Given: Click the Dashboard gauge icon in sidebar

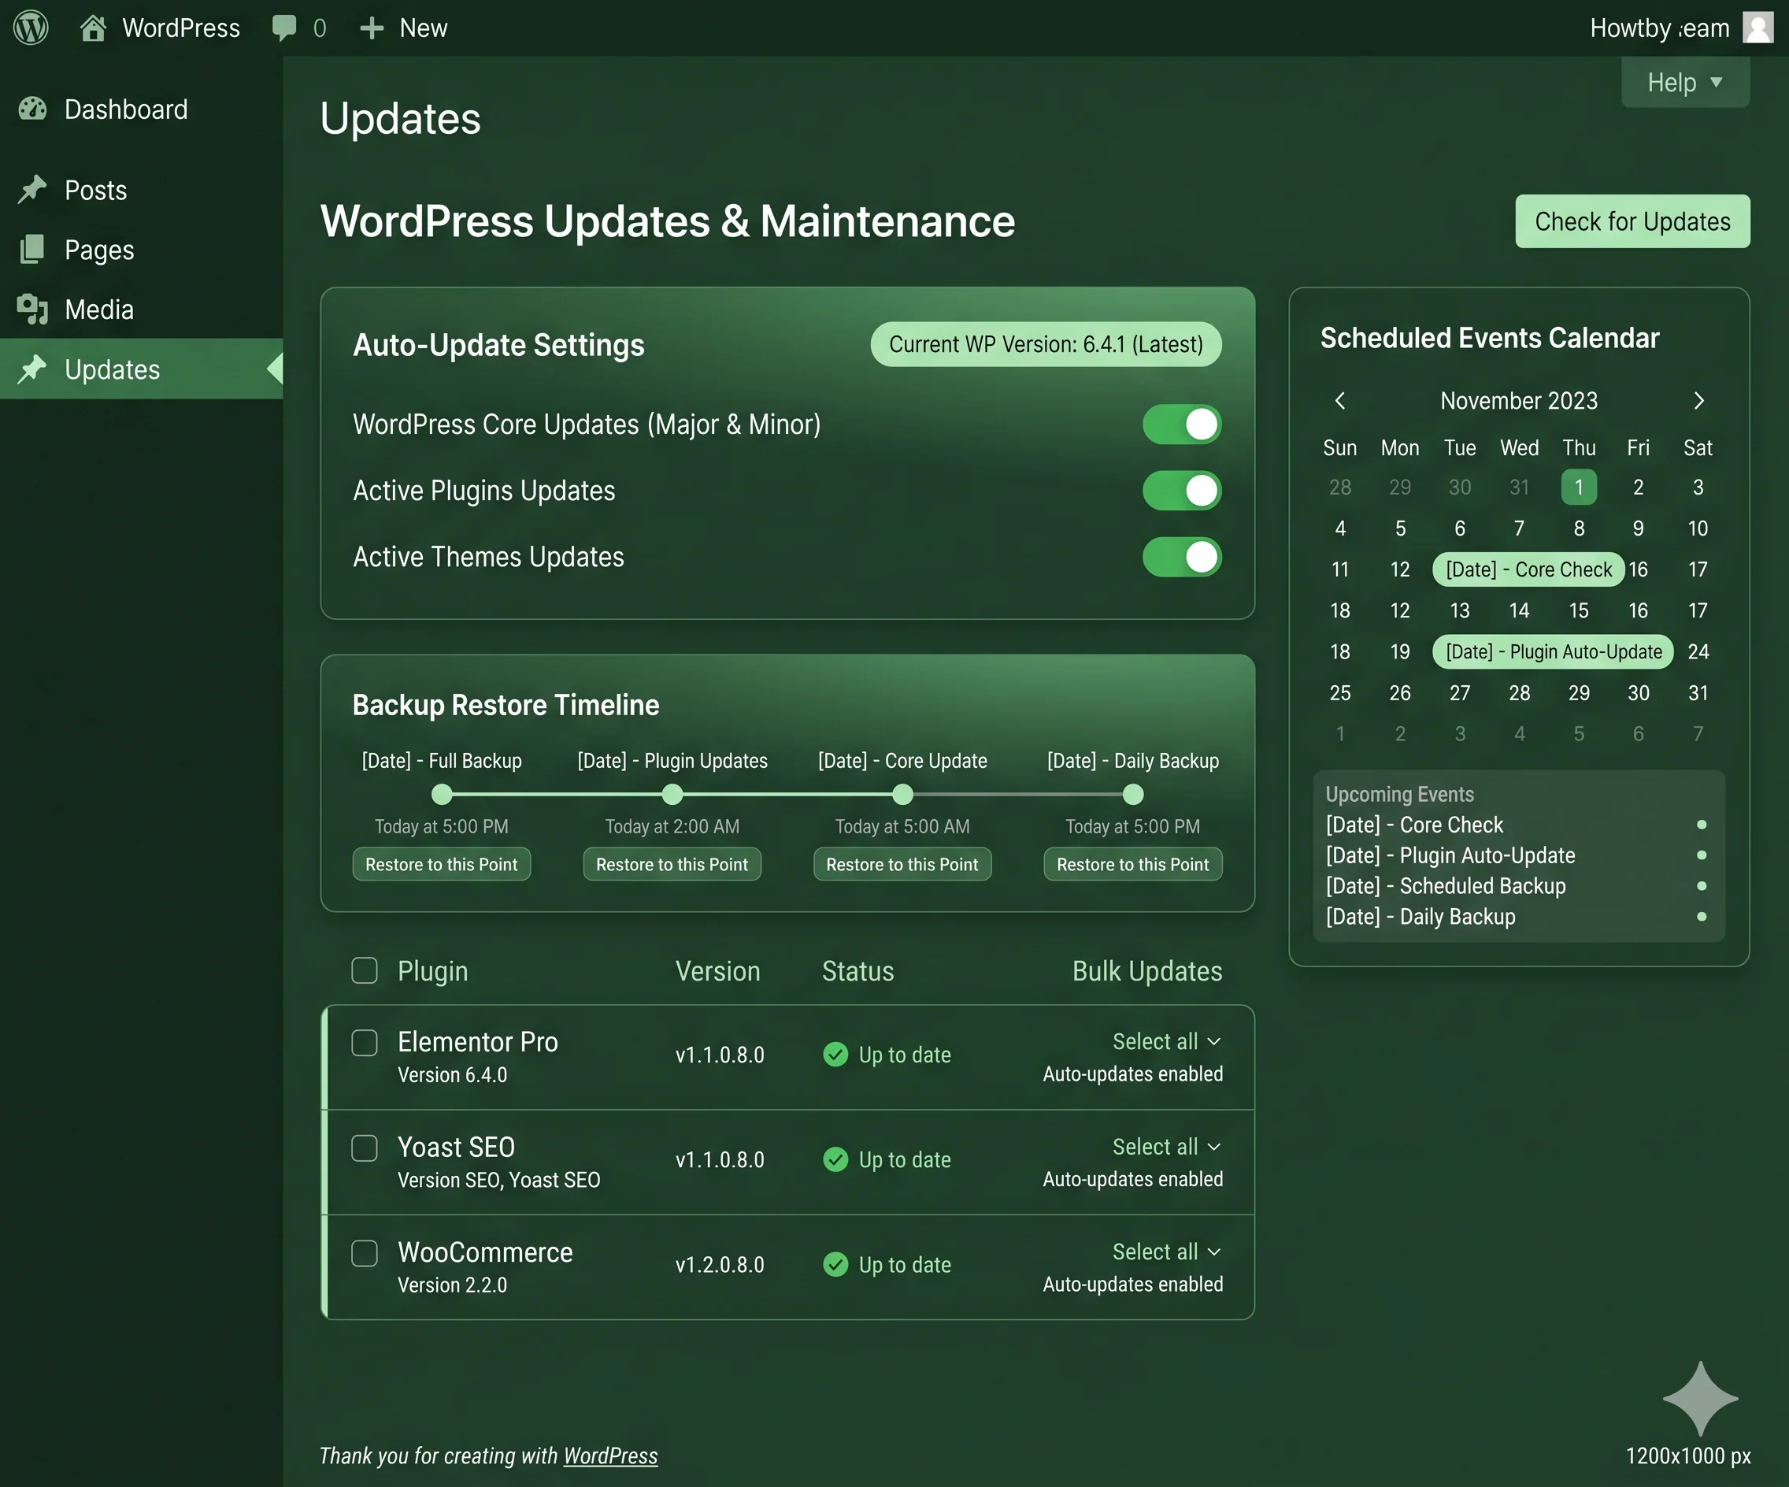Looking at the screenshot, I should click(32, 109).
